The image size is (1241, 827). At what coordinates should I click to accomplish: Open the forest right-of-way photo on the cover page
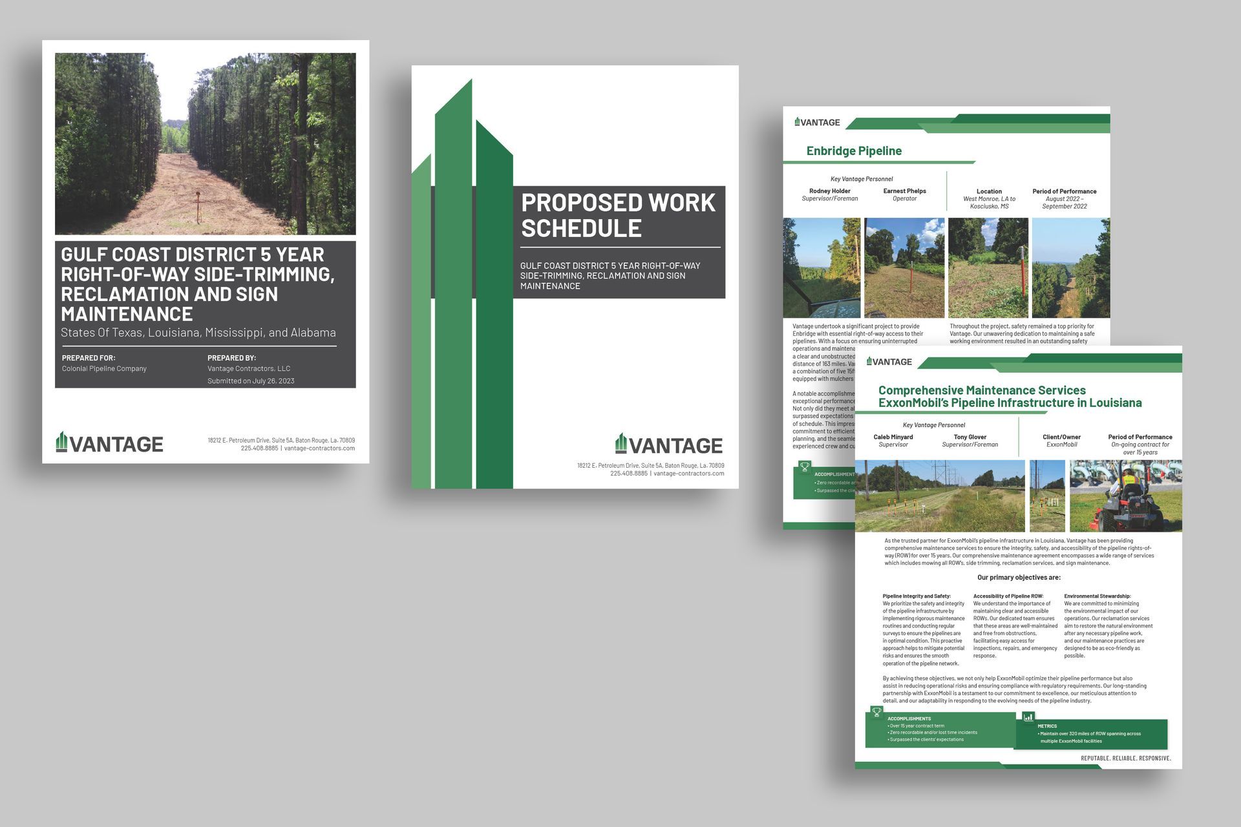206,143
